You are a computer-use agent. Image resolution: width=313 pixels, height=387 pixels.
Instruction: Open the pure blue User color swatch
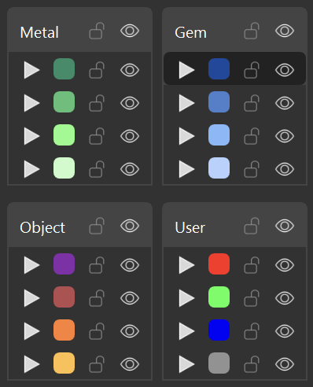coord(219,330)
